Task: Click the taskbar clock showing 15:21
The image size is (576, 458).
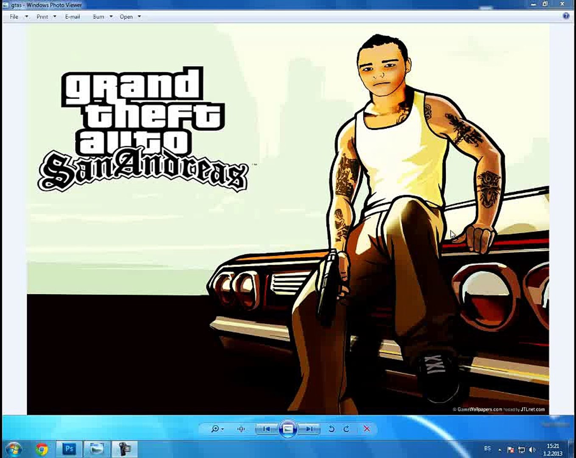Action: (553, 449)
